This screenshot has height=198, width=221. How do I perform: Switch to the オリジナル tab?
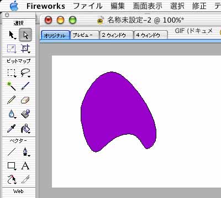pos(55,35)
